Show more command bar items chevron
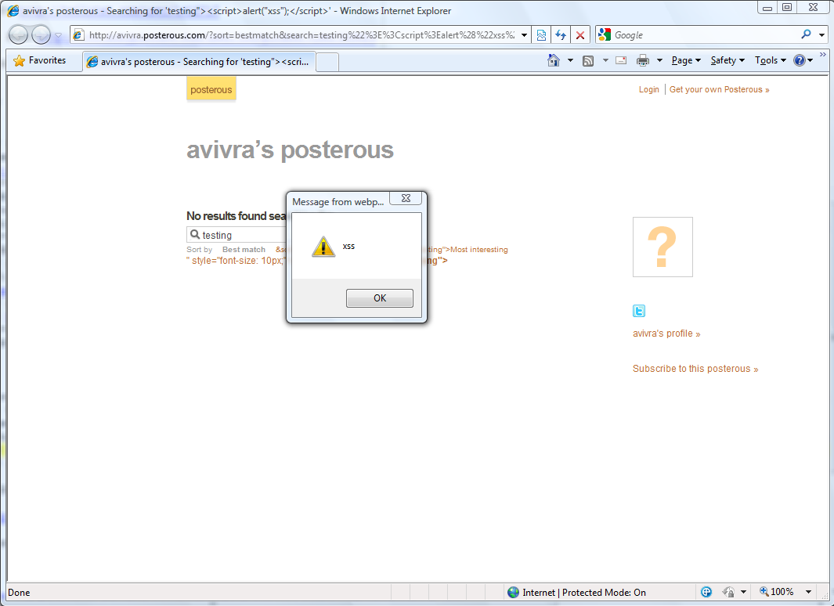 823,54
